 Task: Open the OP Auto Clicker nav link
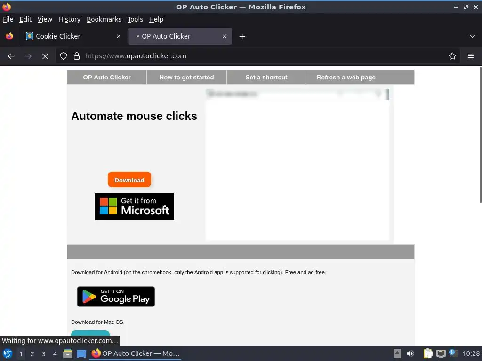coord(107,78)
